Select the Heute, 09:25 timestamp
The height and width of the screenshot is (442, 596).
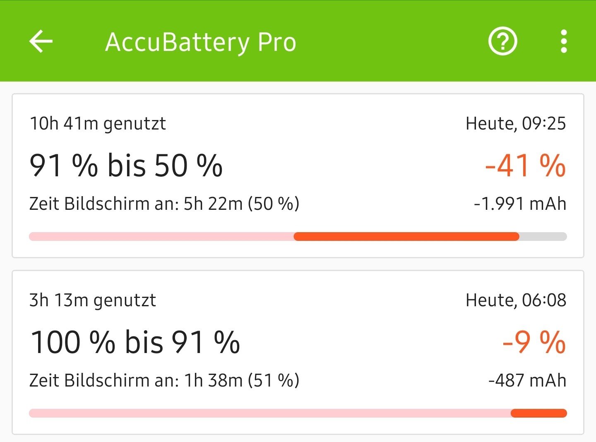[515, 123]
